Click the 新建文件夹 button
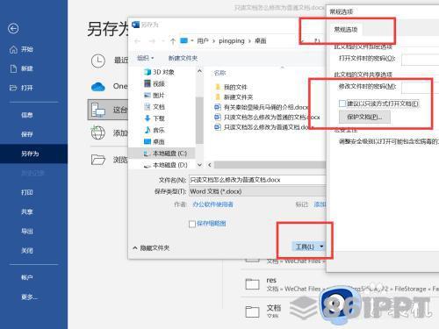439x329 pixels. click(x=183, y=58)
